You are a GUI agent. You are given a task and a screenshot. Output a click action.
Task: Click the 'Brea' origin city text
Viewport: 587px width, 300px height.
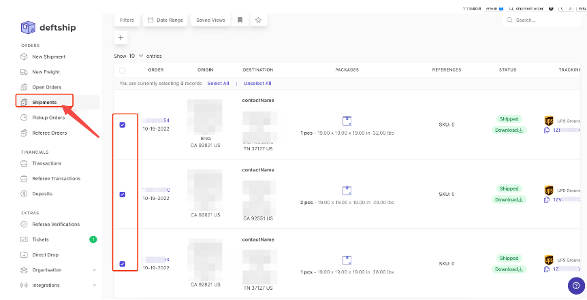(x=206, y=139)
